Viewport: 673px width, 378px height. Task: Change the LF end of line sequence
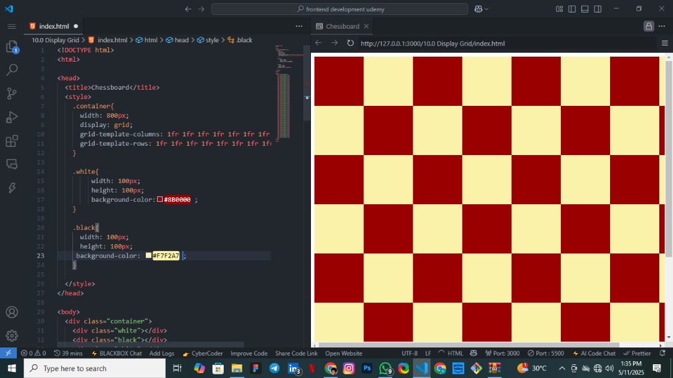pyautogui.click(x=428, y=353)
